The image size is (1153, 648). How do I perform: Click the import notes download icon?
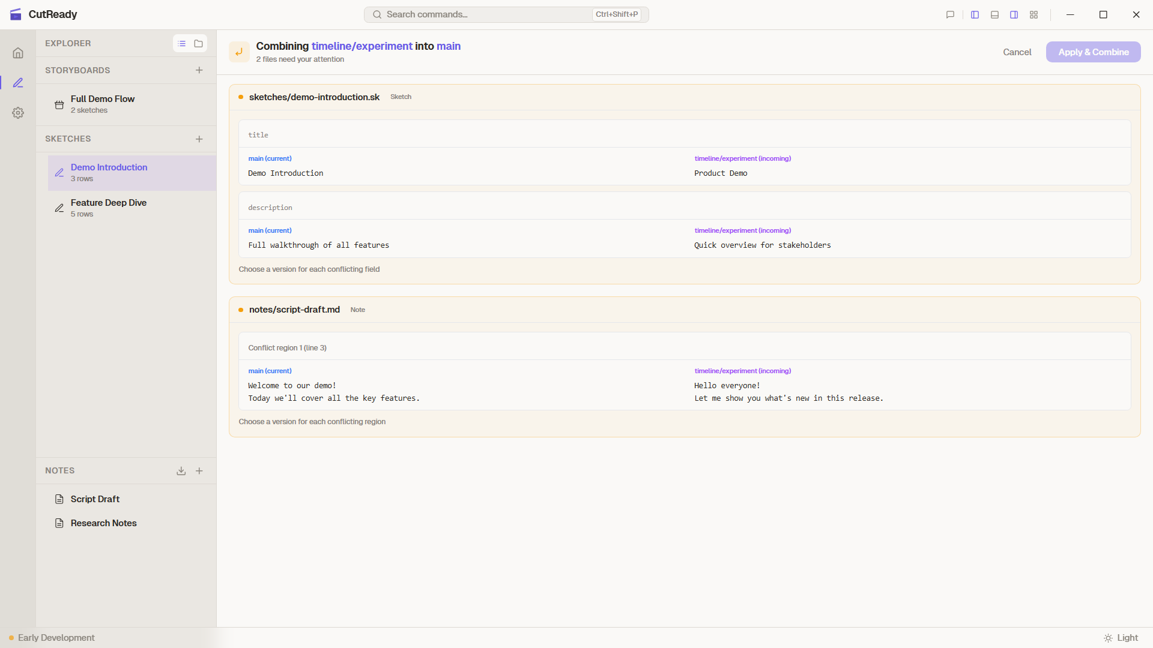pos(181,471)
